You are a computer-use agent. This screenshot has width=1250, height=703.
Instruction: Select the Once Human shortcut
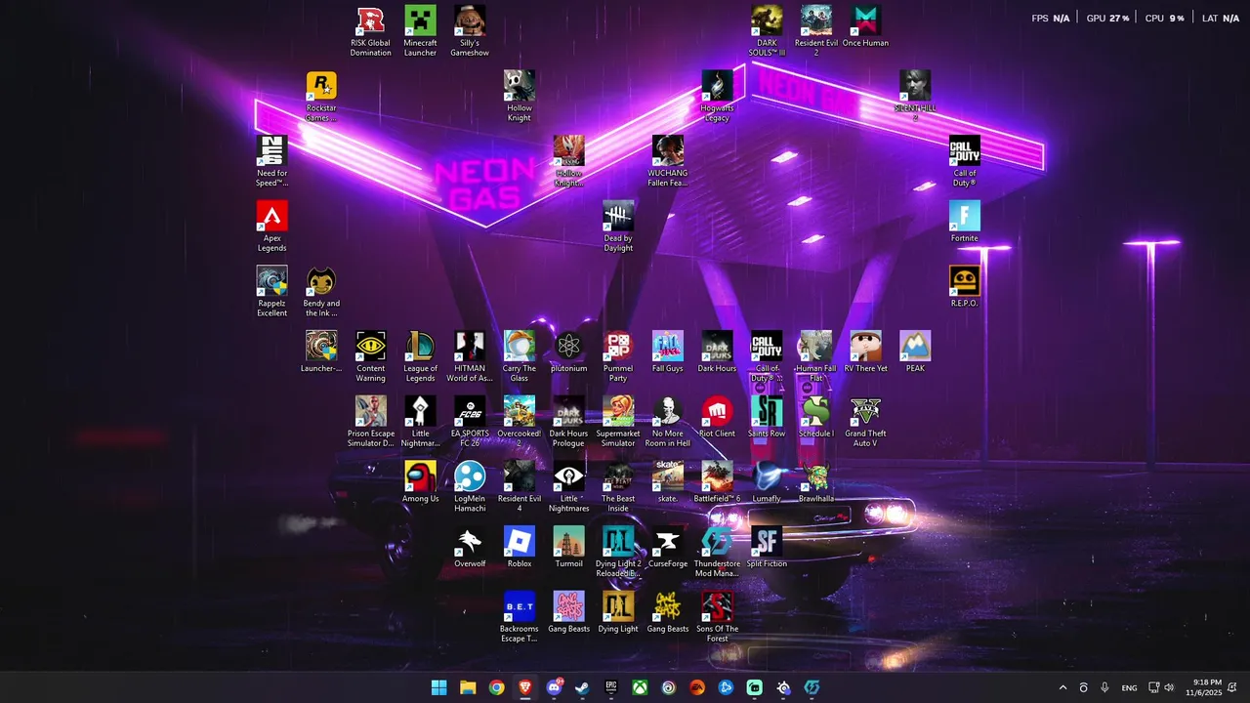(865, 26)
